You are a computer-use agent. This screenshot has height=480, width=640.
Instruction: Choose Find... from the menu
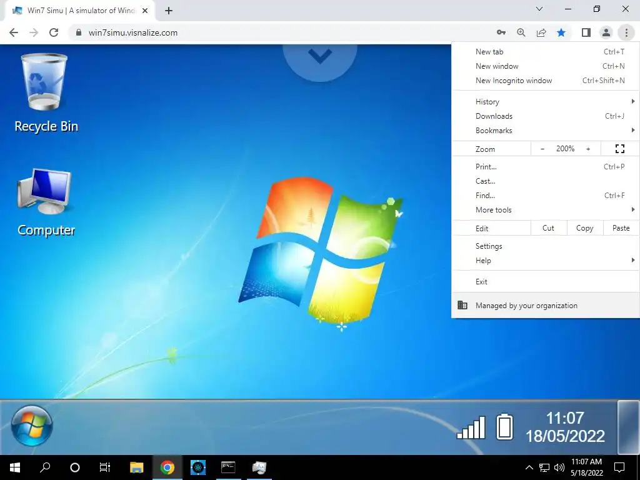[x=545, y=195]
